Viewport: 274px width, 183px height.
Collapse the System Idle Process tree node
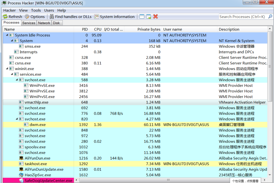pyautogui.click(x=7, y=35)
